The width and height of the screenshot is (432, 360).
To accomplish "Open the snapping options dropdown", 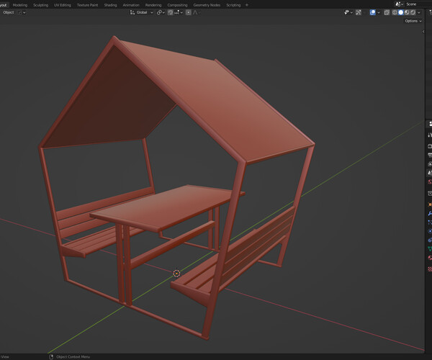I will point(179,12).
